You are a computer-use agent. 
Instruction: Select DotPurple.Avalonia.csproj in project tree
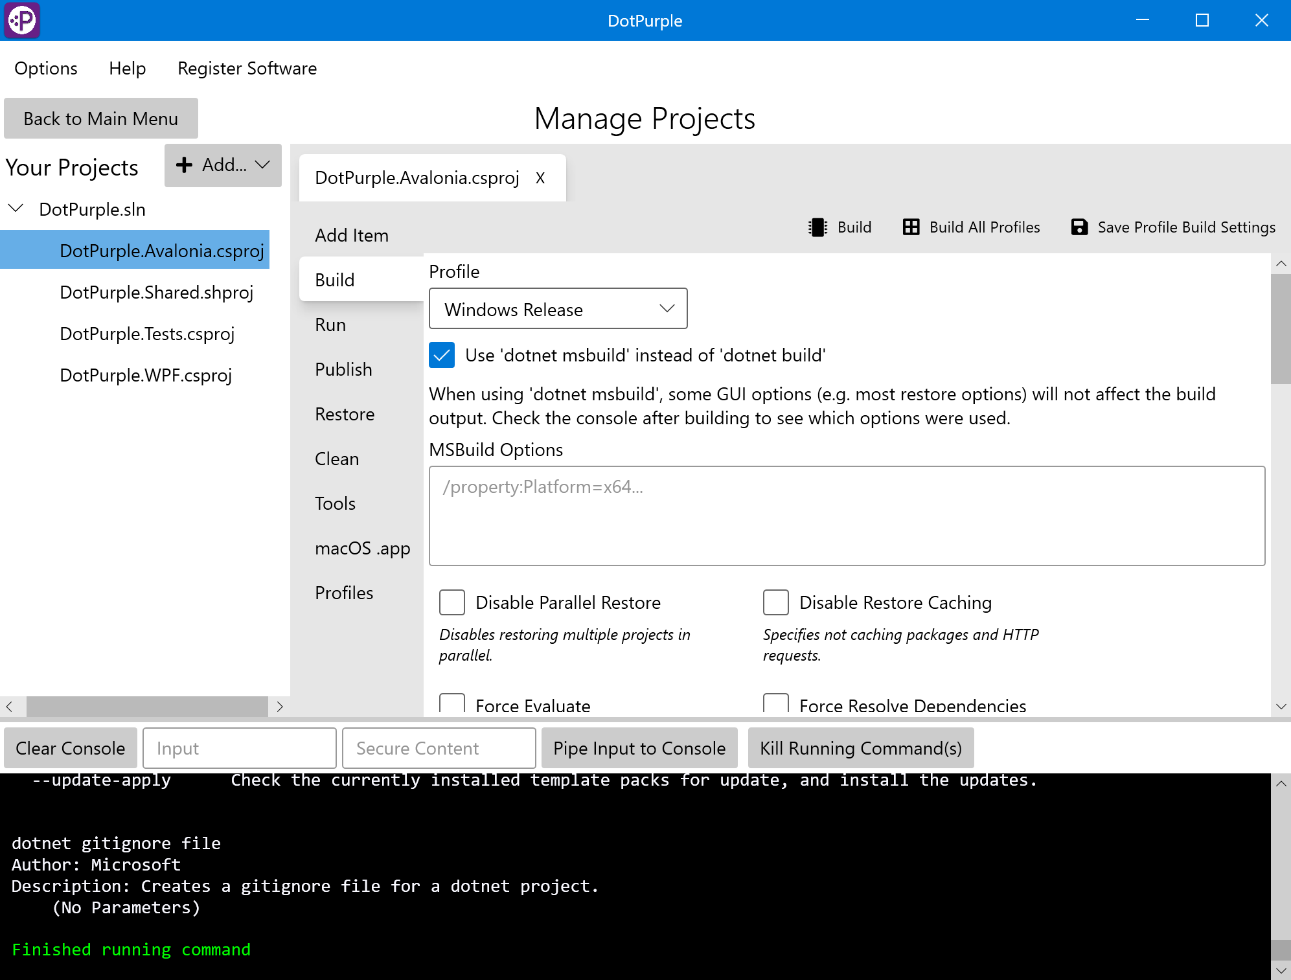pyautogui.click(x=135, y=250)
